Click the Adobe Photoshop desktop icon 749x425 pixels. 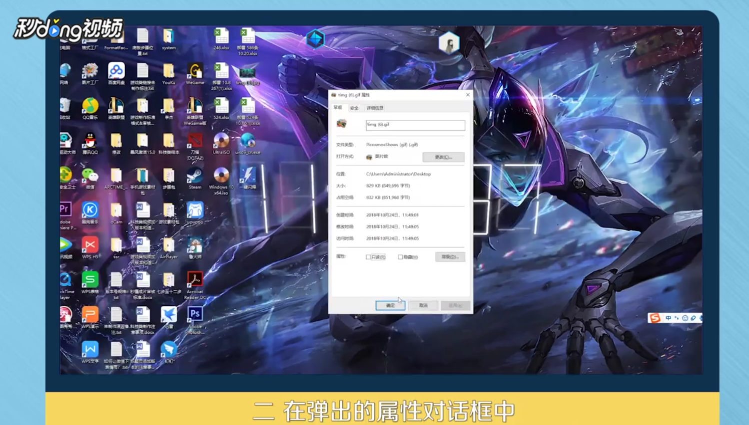coord(195,321)
